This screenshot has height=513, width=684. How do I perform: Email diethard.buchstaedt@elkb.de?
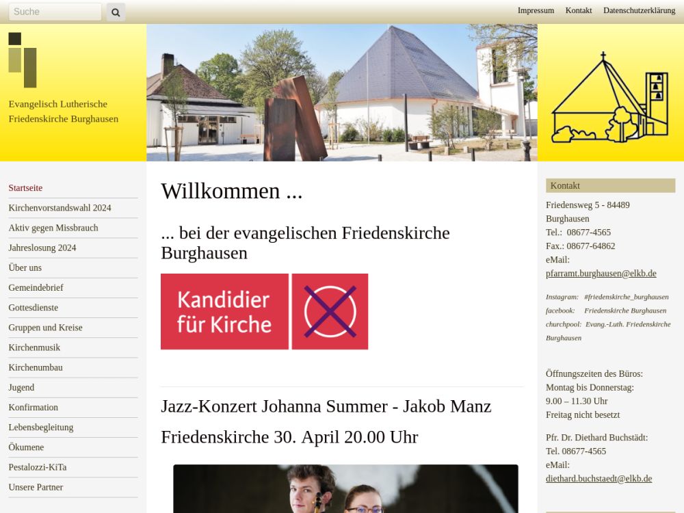(x=598, y=479)
